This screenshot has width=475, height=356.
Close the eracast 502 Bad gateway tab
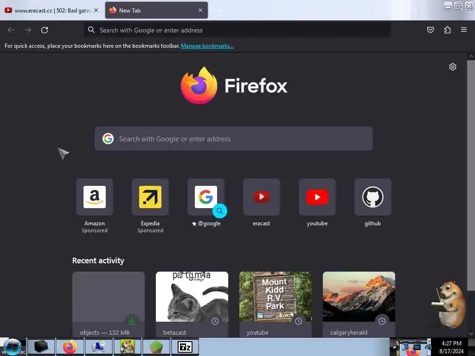point(96,10)
